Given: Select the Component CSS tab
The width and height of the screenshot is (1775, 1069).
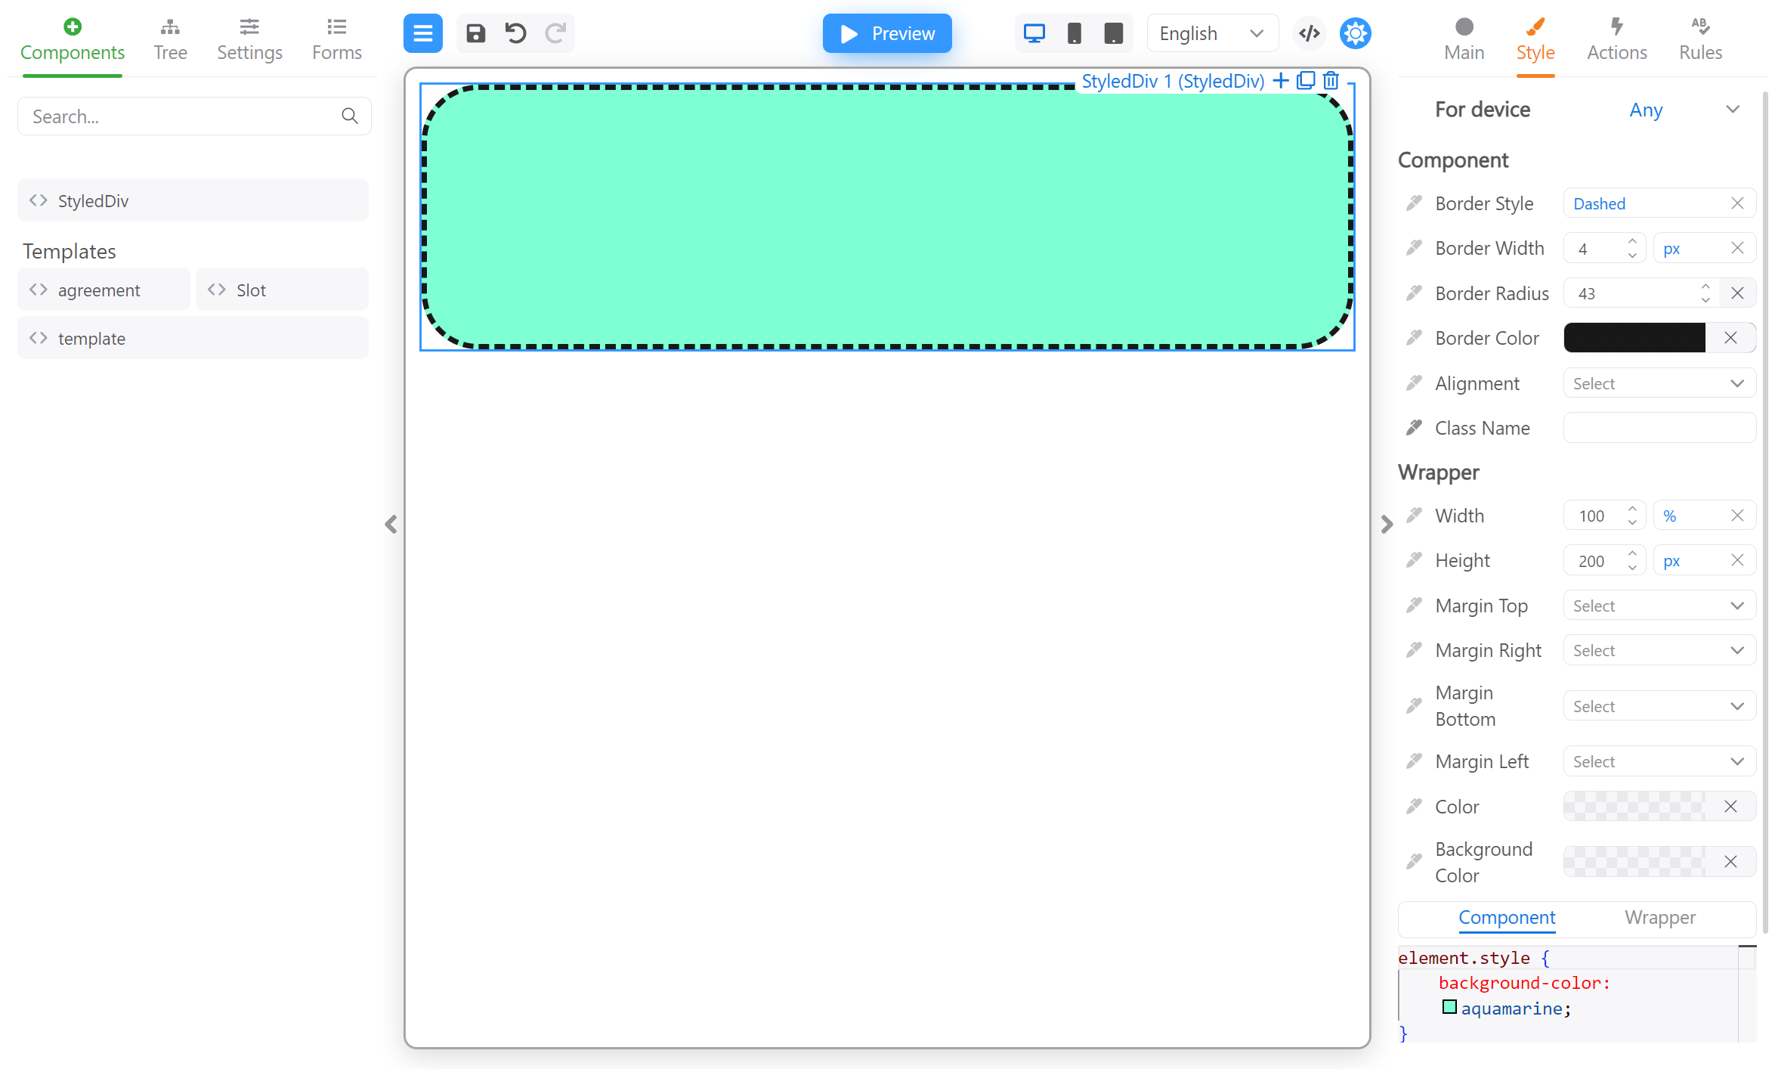Looking at the screenshot, I should [x=1506, y=917].
